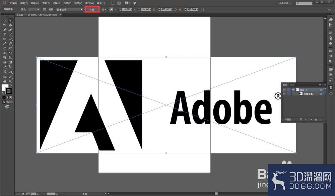This screenshot has height=196, width=335.
Task: Select the Lasso tool
Action: pos(10,25)
